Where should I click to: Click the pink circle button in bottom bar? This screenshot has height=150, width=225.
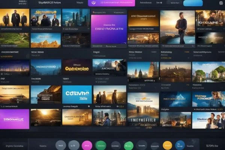point(87,145)
